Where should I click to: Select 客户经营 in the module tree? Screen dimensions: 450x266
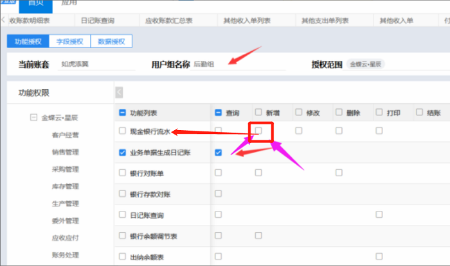66,135
